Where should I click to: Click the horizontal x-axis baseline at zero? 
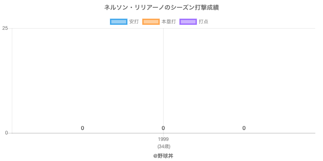[x=242, y=133]
